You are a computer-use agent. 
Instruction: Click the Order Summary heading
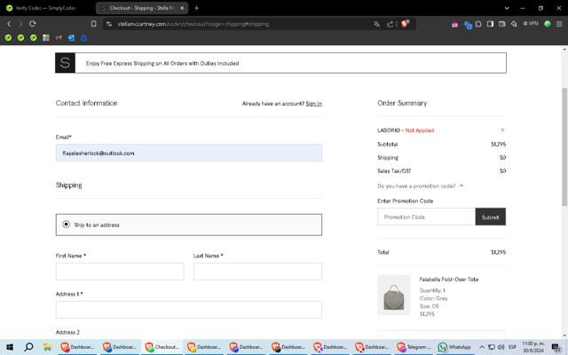pyautogui.click(x=402, y=103)
